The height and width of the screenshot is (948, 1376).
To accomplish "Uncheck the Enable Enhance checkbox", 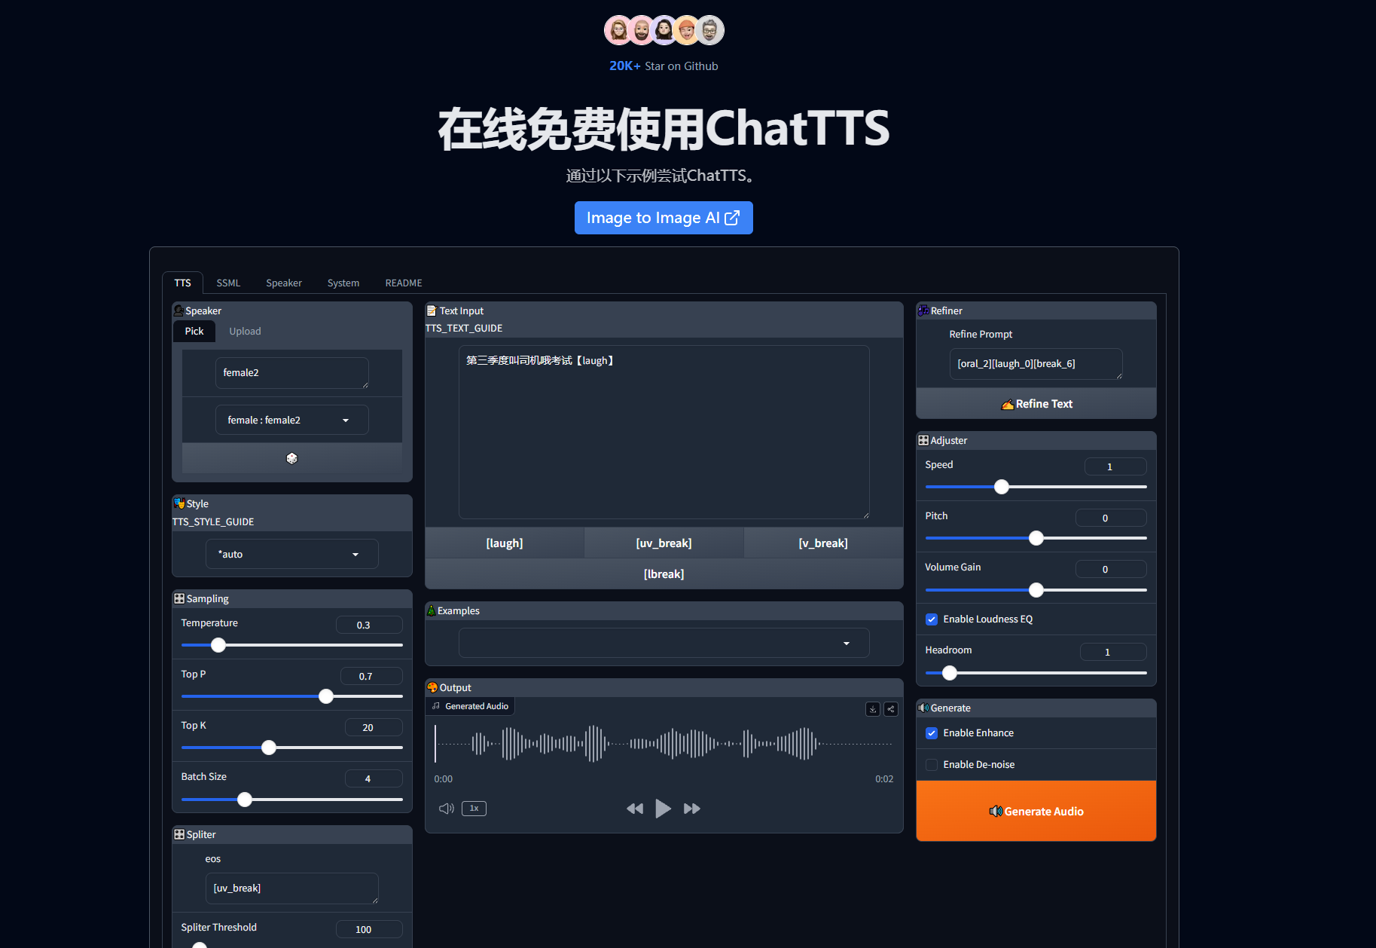I will click(x=932, y=733).
